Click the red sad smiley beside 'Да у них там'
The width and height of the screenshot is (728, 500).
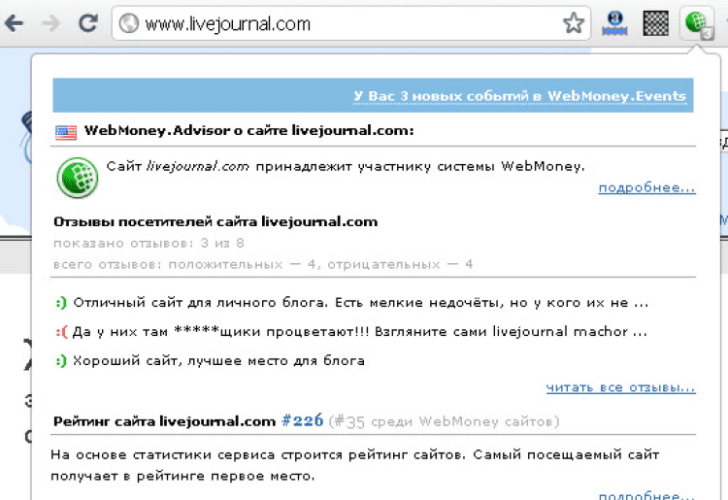click(x=61, y=332)
